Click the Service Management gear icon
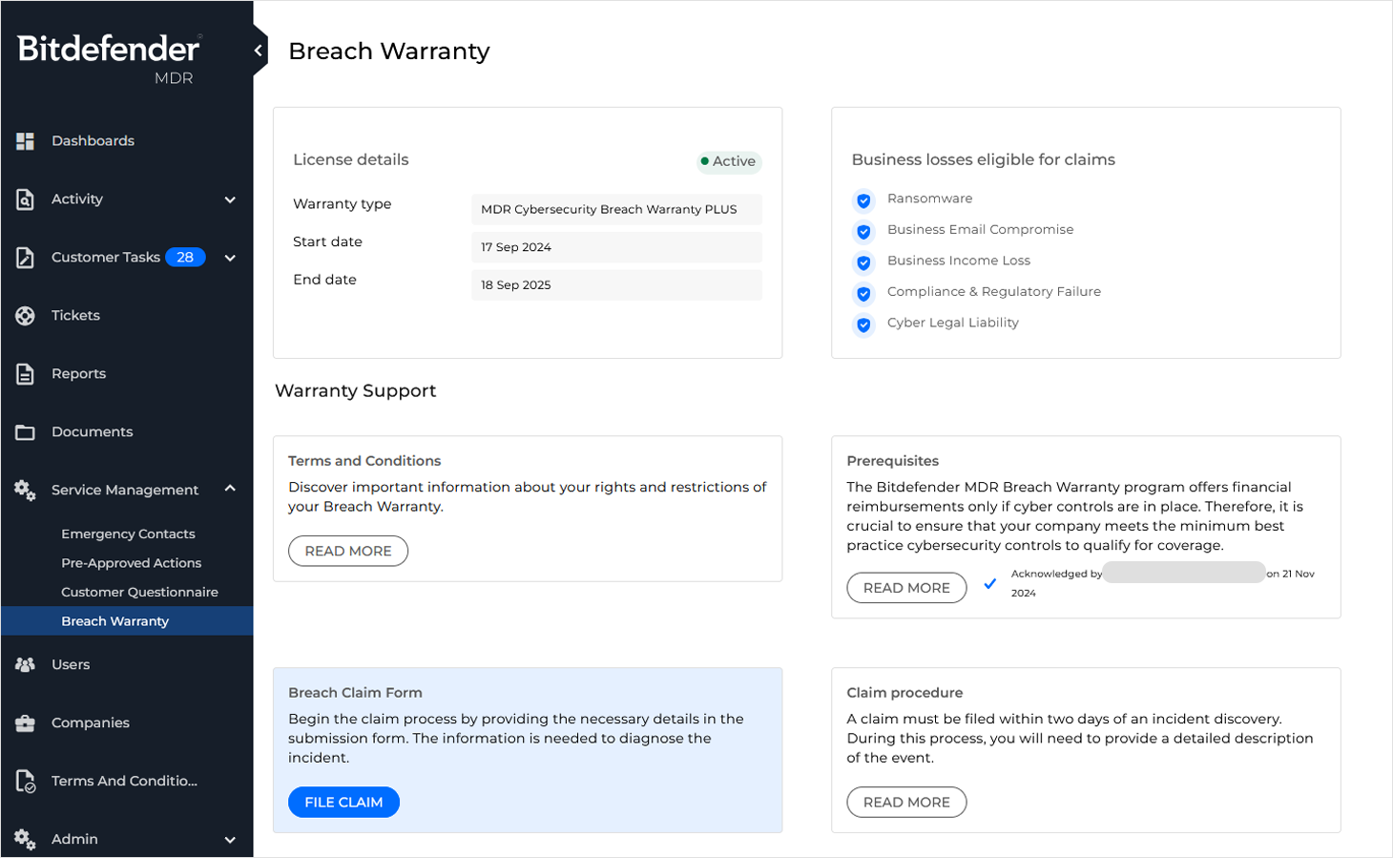Viewport: 1393px width, 858px height. coord(25,490)
